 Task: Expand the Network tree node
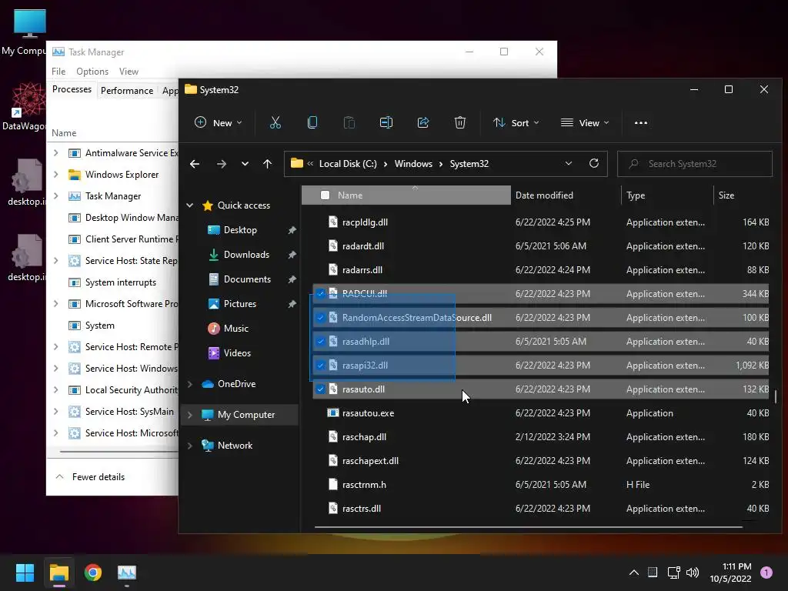pos(190,446)
